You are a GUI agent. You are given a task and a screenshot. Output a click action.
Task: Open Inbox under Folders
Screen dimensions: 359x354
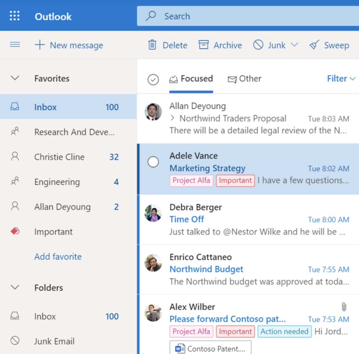pyautogui.click(x=68, y=316)
